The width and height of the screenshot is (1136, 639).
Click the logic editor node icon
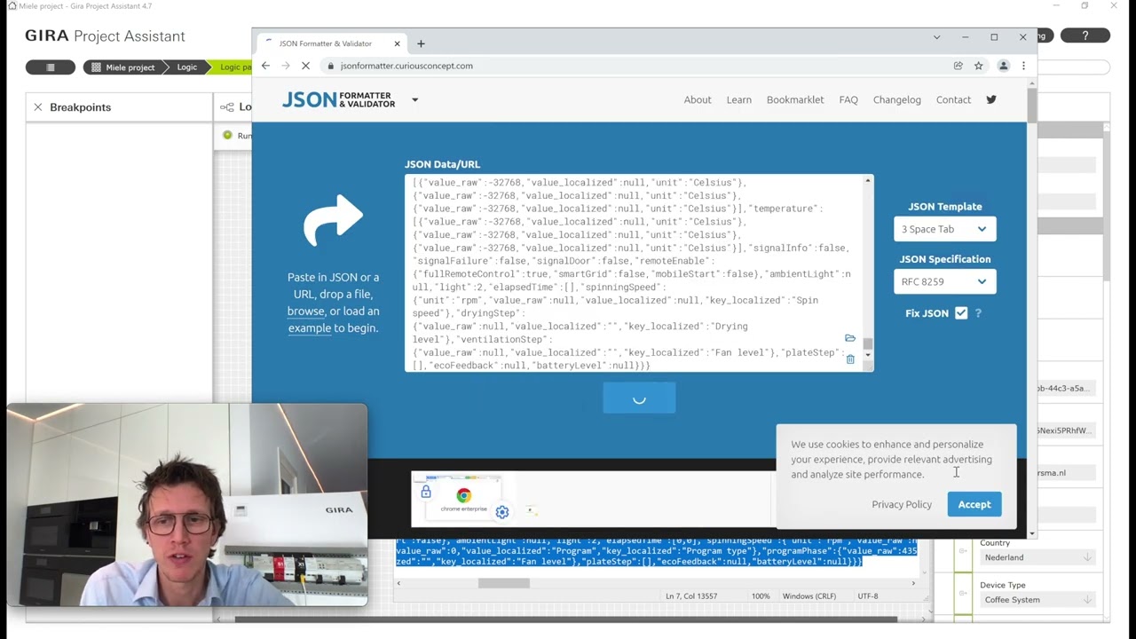click(x=227, y=107)
